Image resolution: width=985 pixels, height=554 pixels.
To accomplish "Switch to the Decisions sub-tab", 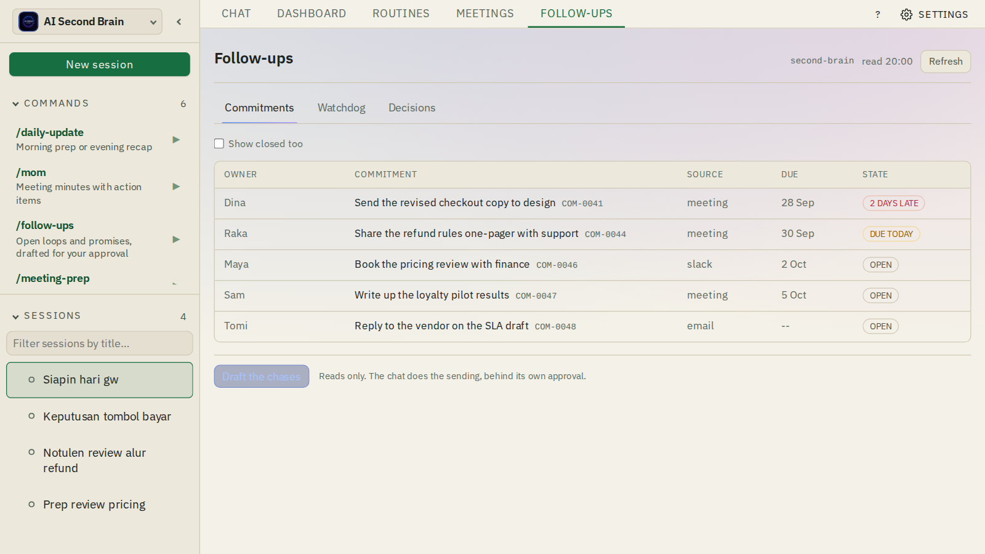I will coord(412,108).
